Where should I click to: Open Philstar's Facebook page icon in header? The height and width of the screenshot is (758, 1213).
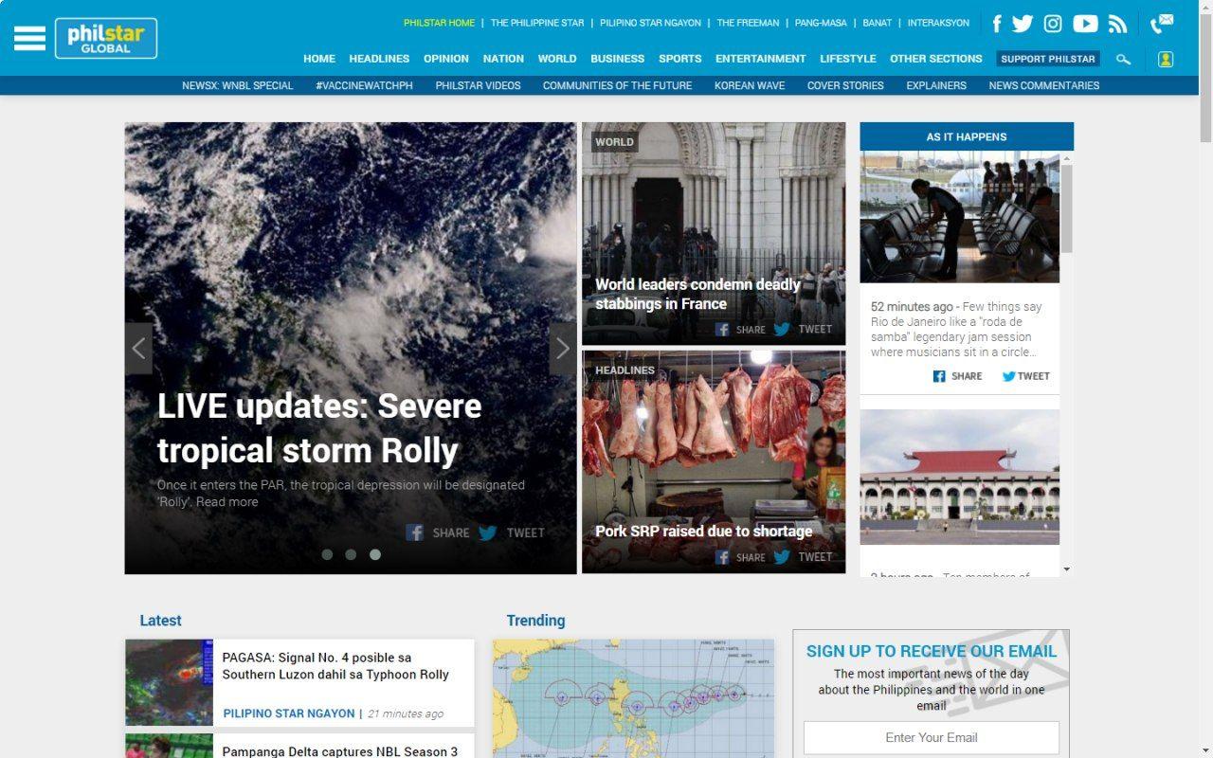pyautogui.click(x=996, y=24)
